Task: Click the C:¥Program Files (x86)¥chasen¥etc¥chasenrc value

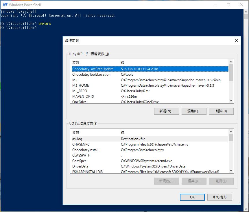Action: tap(154, 144)
